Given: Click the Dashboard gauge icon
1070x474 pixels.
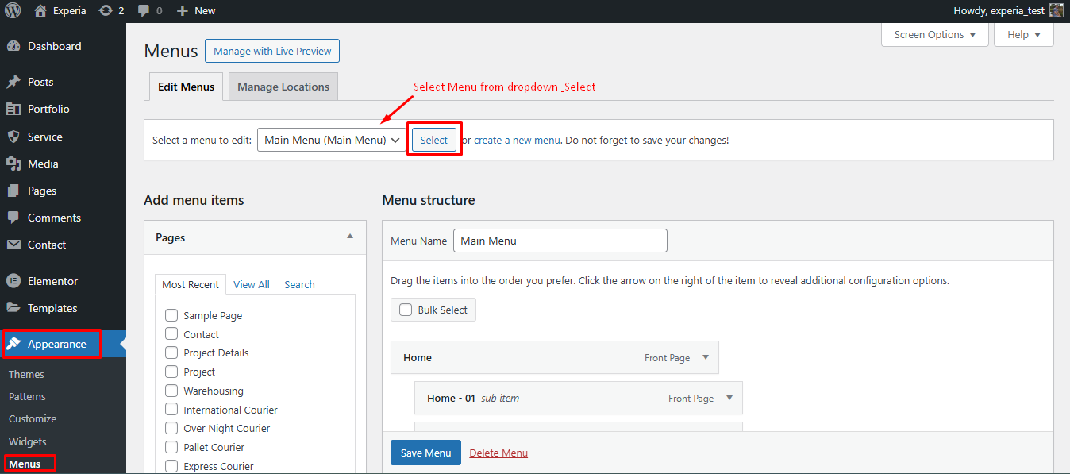Looking at the screenshot, I should [13, 46].
